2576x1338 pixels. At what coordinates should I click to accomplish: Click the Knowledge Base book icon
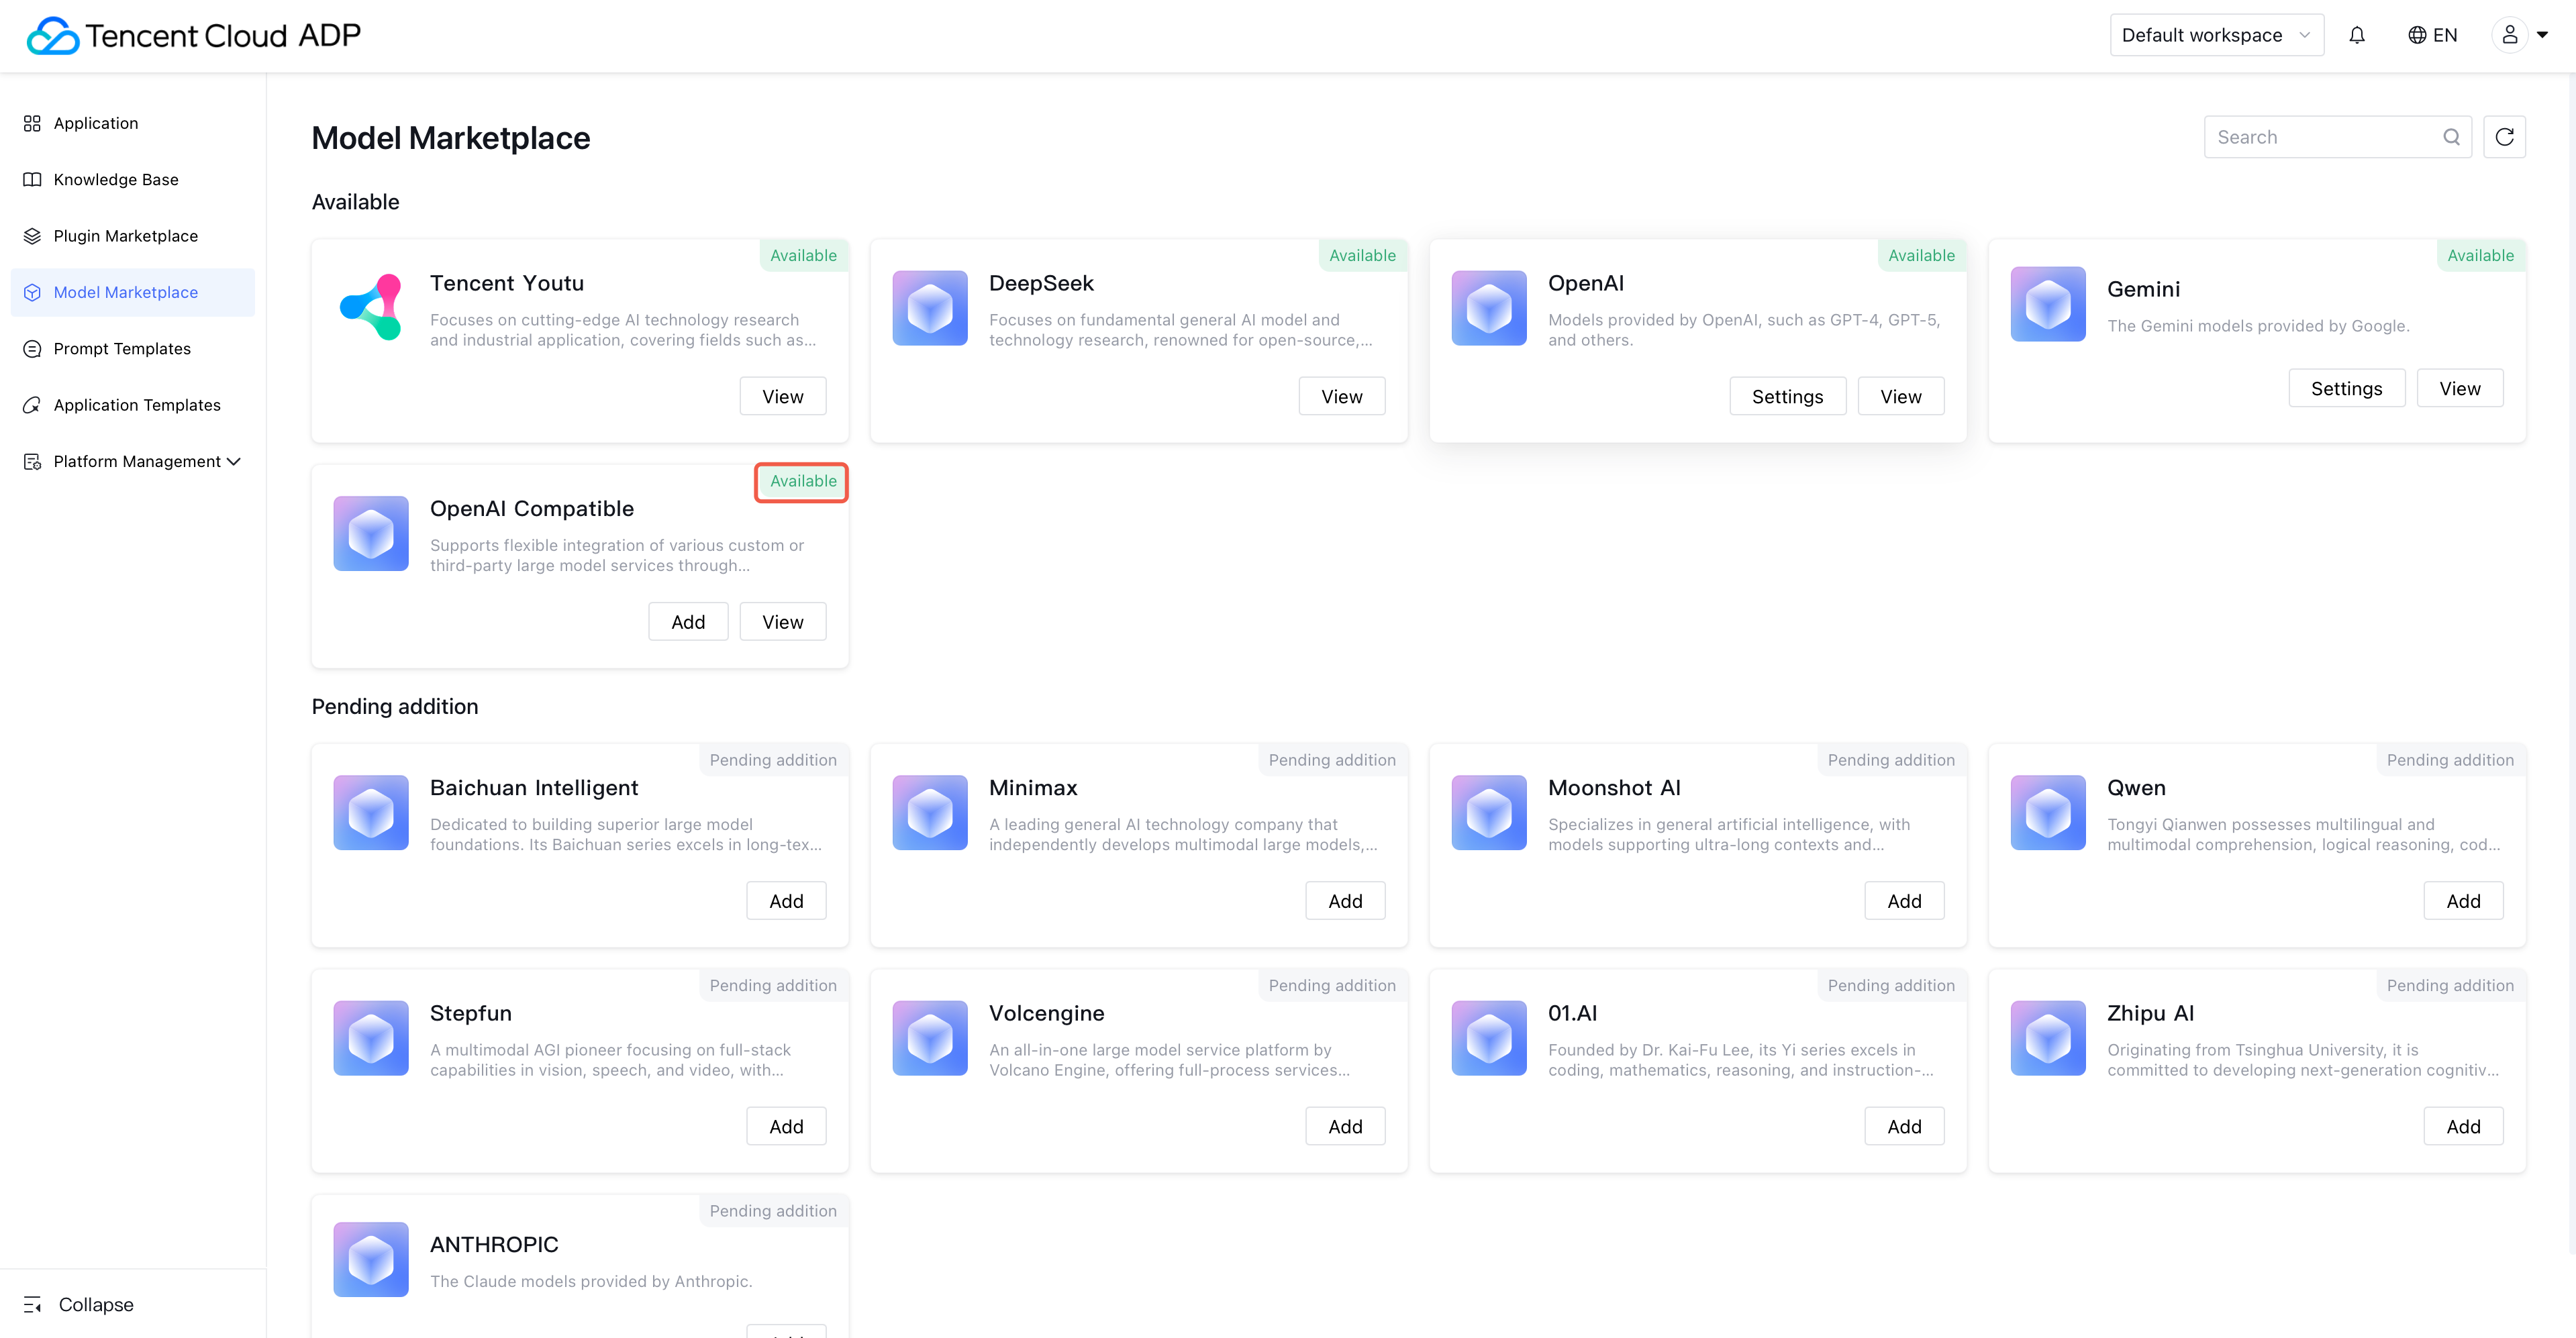tap(32, 180)
